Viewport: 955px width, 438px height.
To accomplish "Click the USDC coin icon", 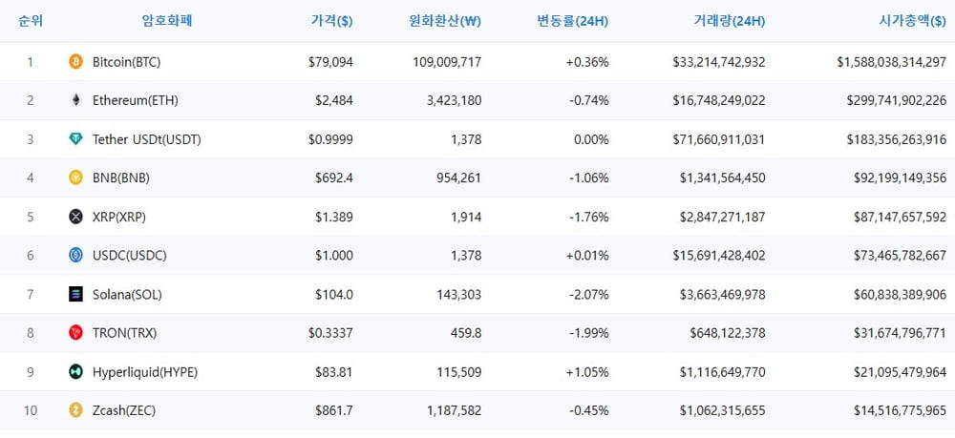I will pyautogui.click(x=75, y=256).
